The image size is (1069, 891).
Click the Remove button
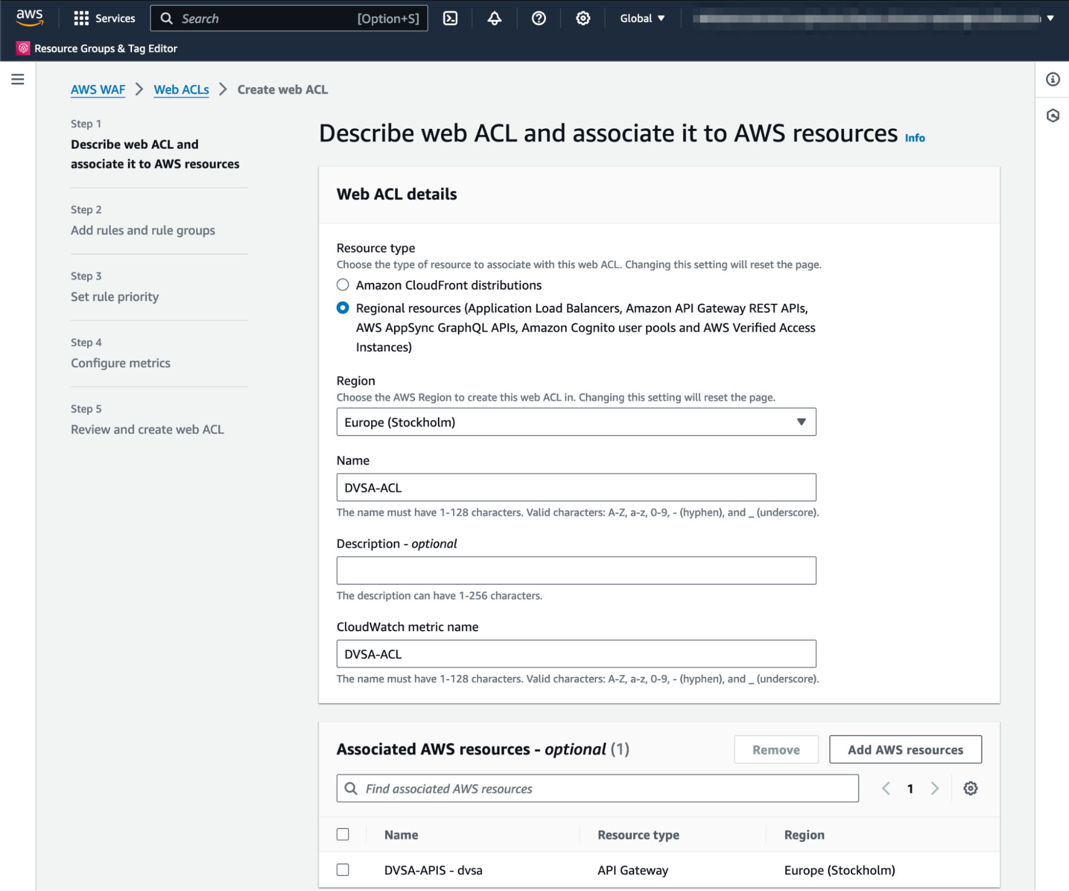[x=776, y=749]
